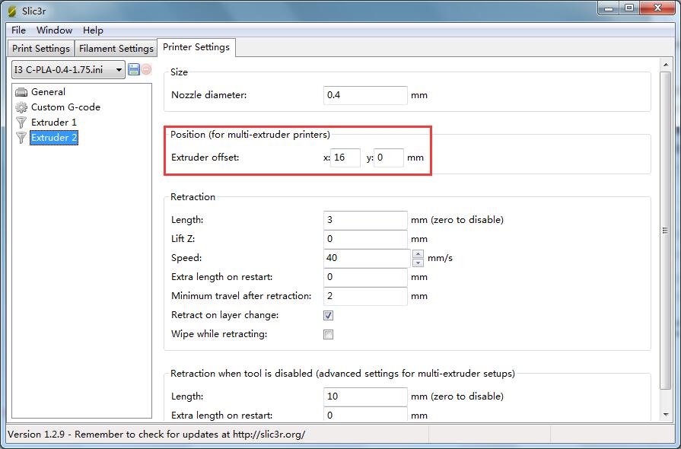Screen dimensions: 681x449
Task: Click the Retraction Length field
Action: pyautogui.click(x=365, y=220)
